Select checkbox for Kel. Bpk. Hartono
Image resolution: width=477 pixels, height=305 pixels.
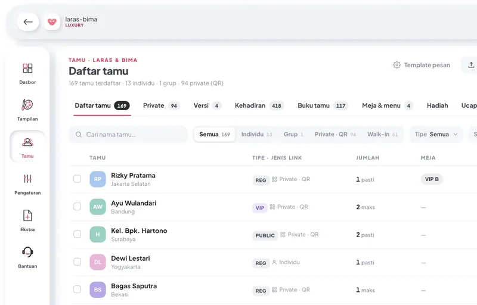(78, 234)
